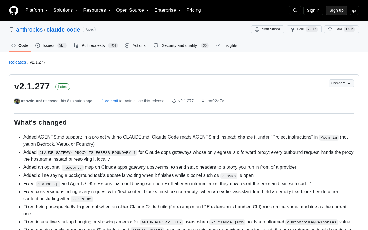Fork the repository
The width and height of the screenshot is (368, 230).
tap(304, 29)
